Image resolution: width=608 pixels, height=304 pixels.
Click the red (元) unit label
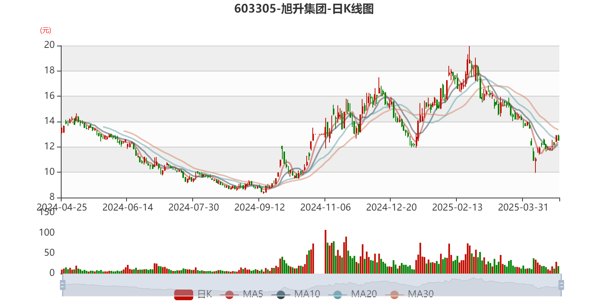click(x=46, y=30)
